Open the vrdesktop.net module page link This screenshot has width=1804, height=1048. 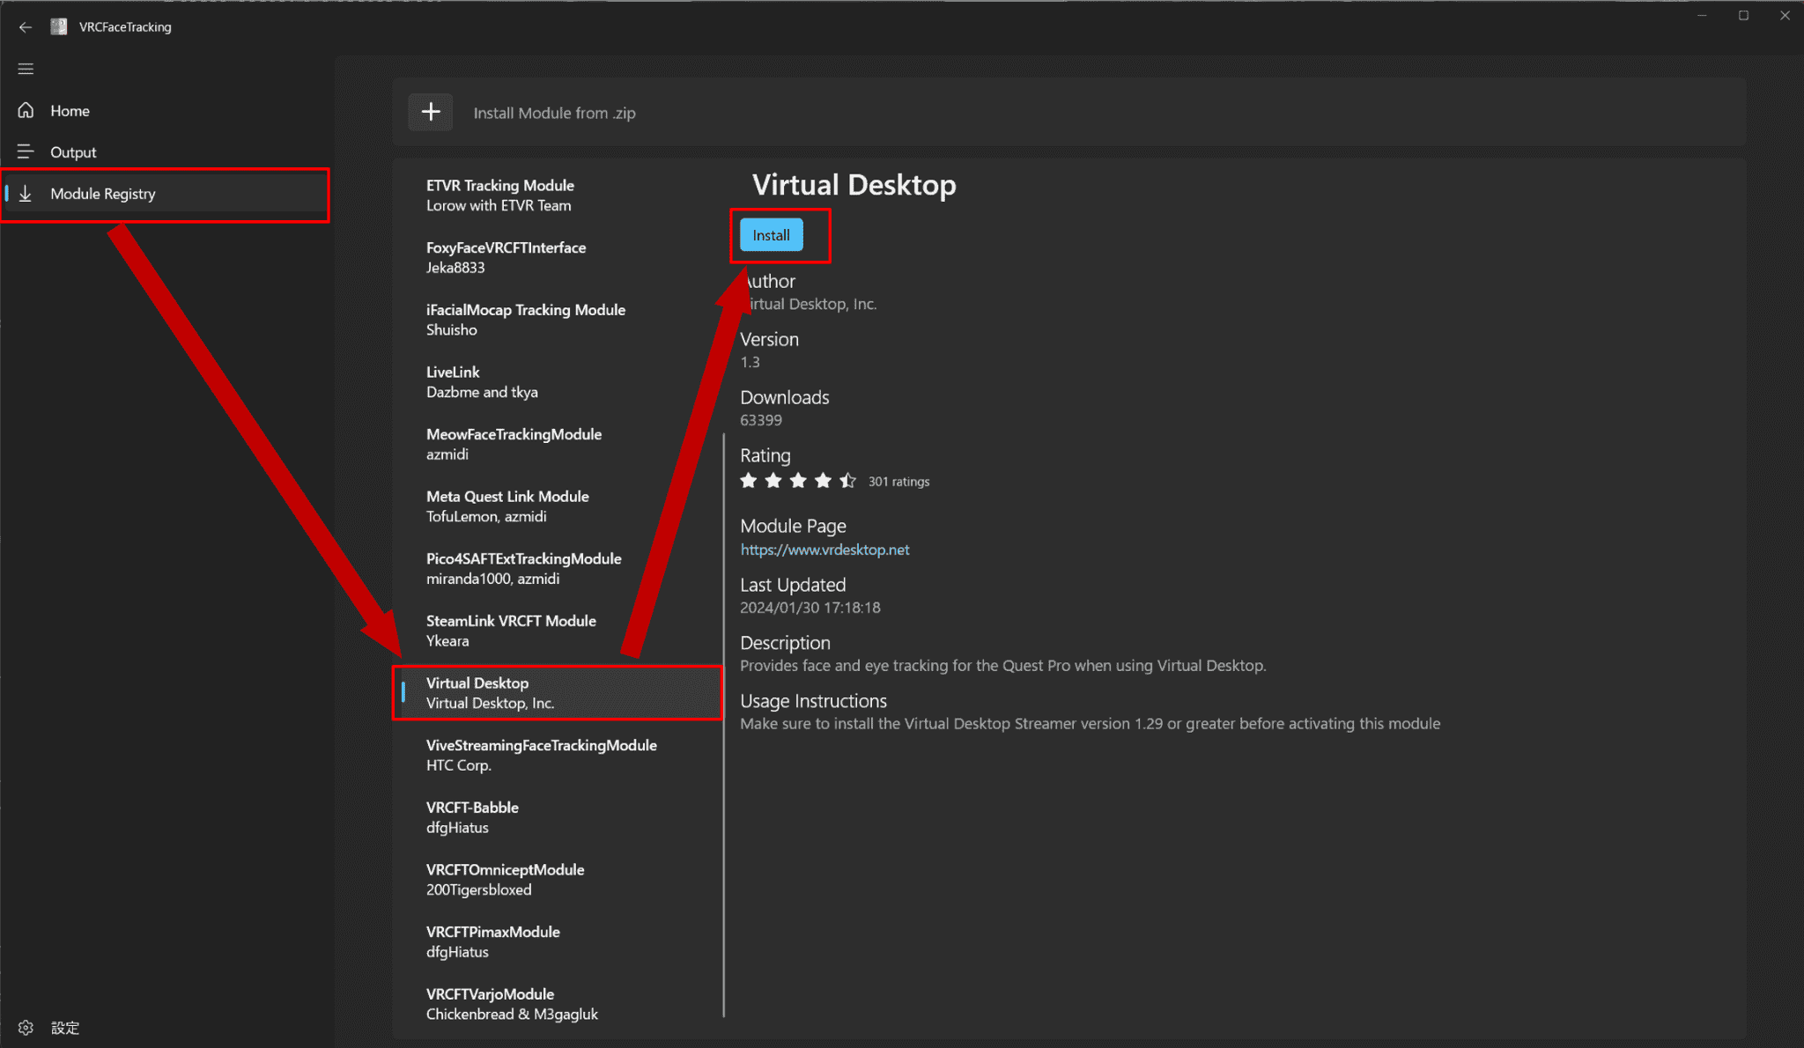[x=824, y=550]
